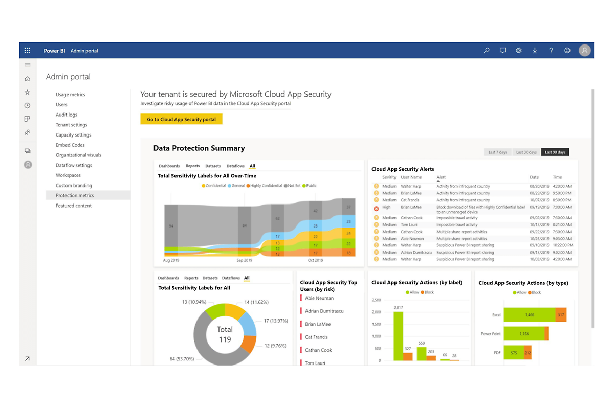Open Apps icon in the sidebar
Image resolution: width=614 pixels, height=409 pixels.
[28, 119]
